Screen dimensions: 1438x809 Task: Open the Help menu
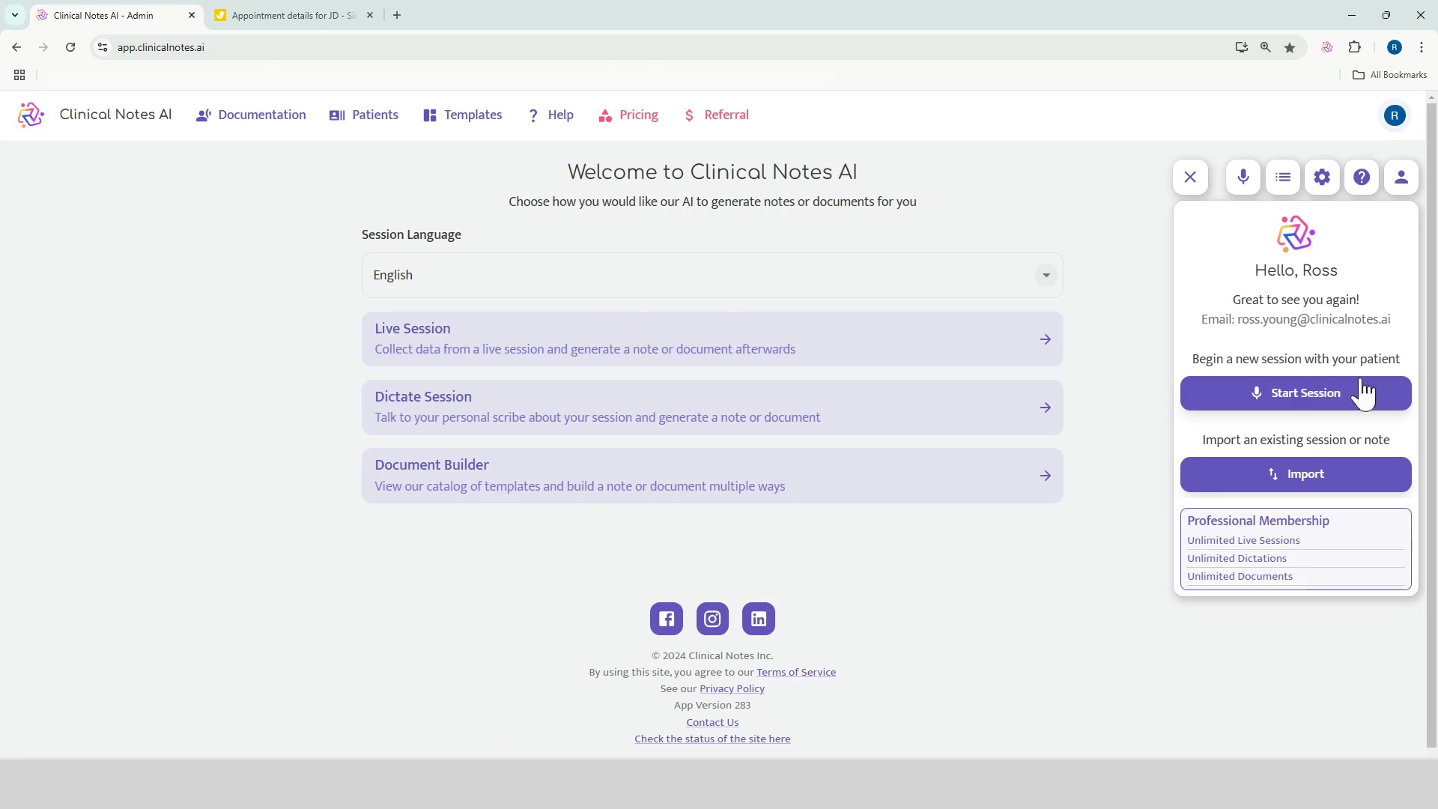[551, 115]
